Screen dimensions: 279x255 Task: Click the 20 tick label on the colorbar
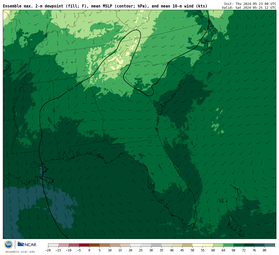[130, 250]
